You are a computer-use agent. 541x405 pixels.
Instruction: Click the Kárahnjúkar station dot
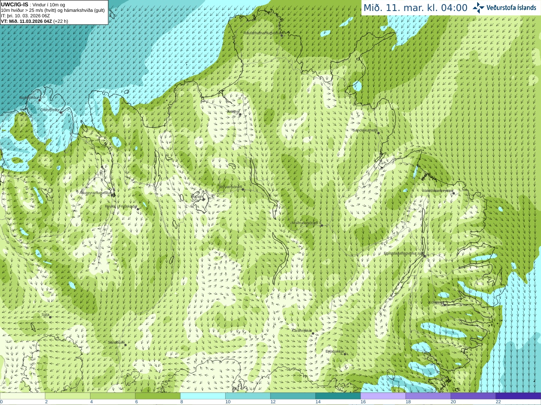(313, 334)
